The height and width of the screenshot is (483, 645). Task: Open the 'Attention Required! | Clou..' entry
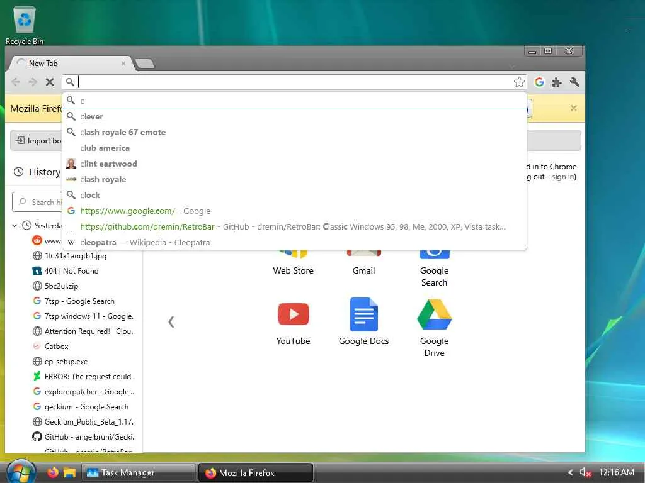coord(84,331)
